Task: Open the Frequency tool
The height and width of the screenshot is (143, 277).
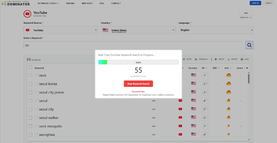Action: 201,59
